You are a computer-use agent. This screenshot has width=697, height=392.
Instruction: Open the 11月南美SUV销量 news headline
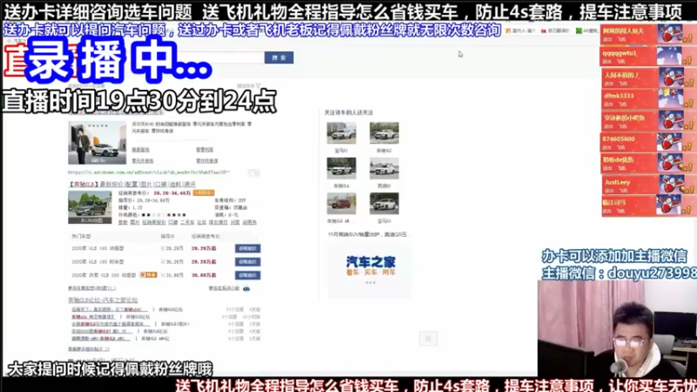(368, 234)
